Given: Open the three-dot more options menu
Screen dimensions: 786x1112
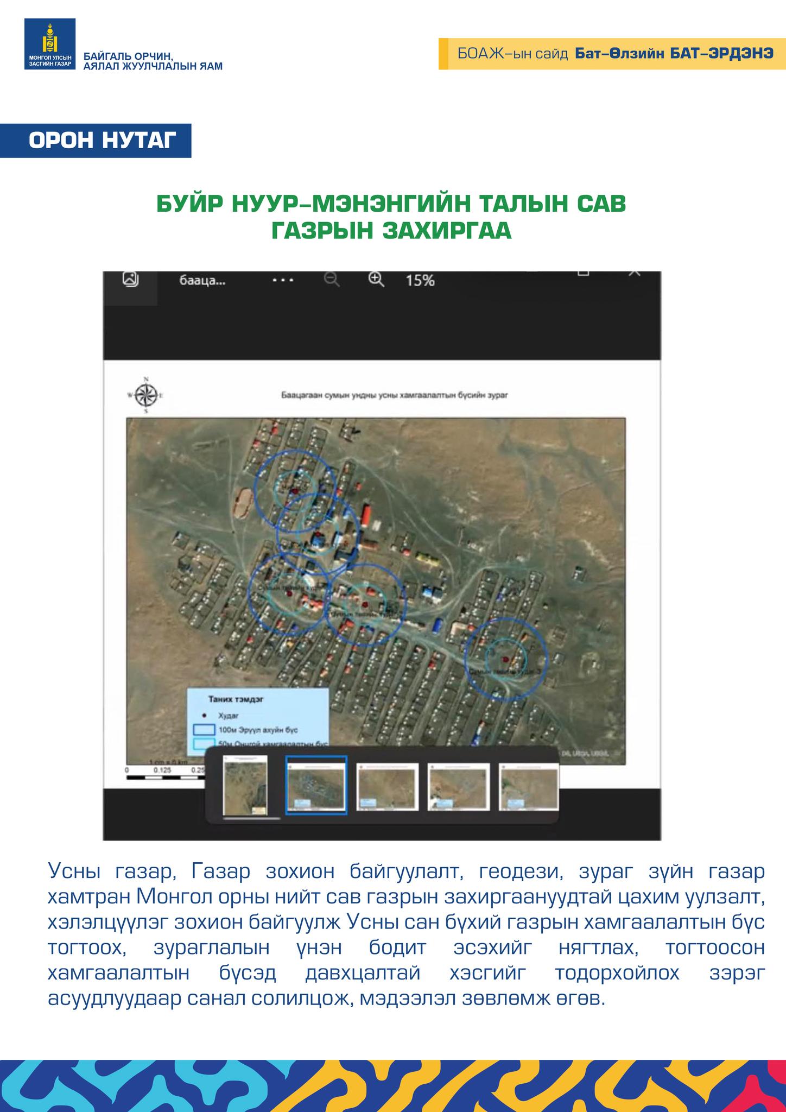Looking at the screenshot, I should 283,280.
